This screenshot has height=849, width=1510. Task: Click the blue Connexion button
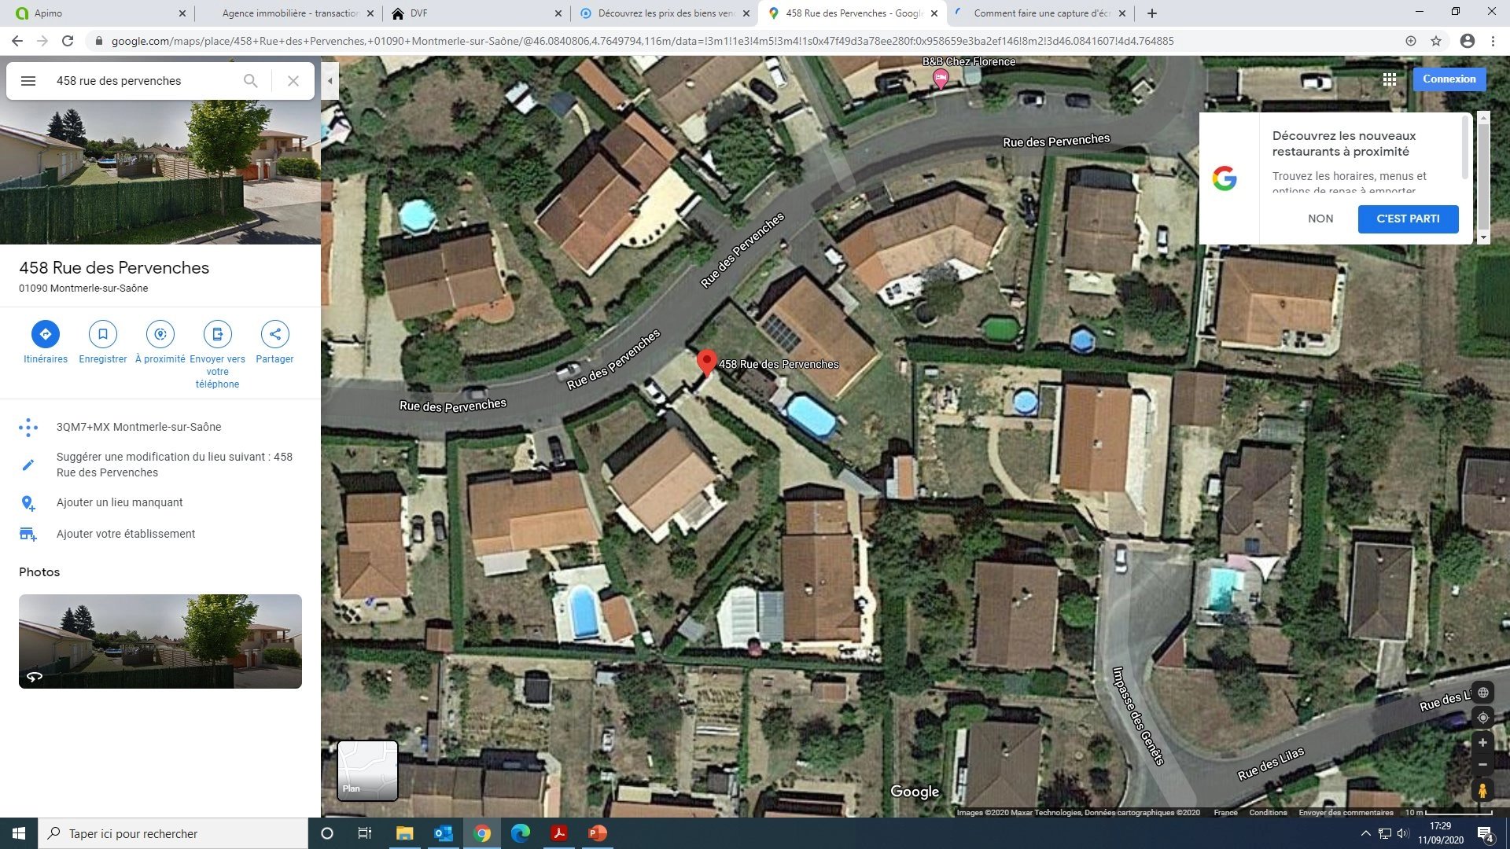pos(1449,79)
